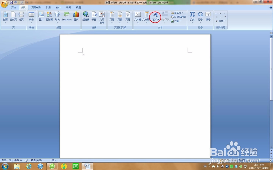Click the Save icon in quick access toolbar
Viewport: 273px width, 170px height.
[11, 2]
